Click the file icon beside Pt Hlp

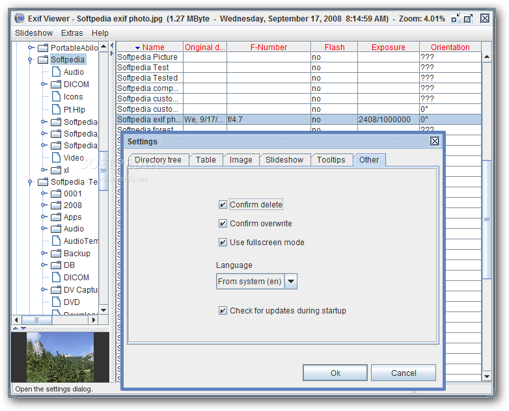56,109
